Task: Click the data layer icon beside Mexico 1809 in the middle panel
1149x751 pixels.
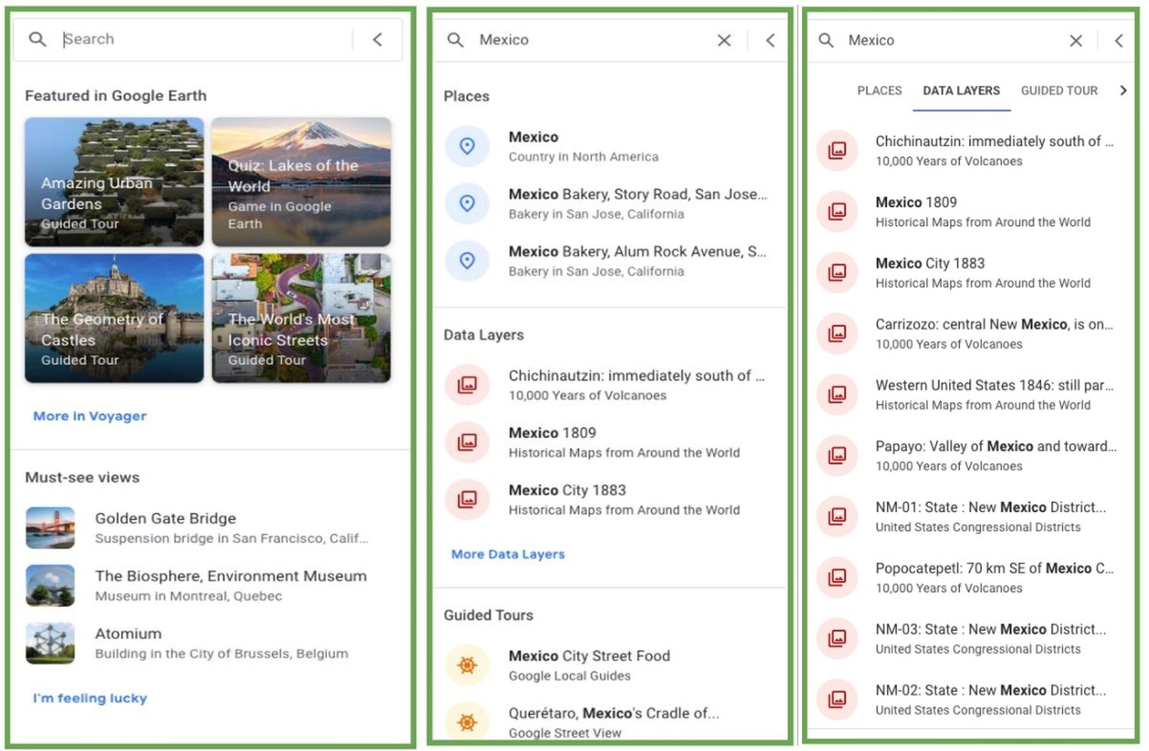Action: (x=467, y=442)
